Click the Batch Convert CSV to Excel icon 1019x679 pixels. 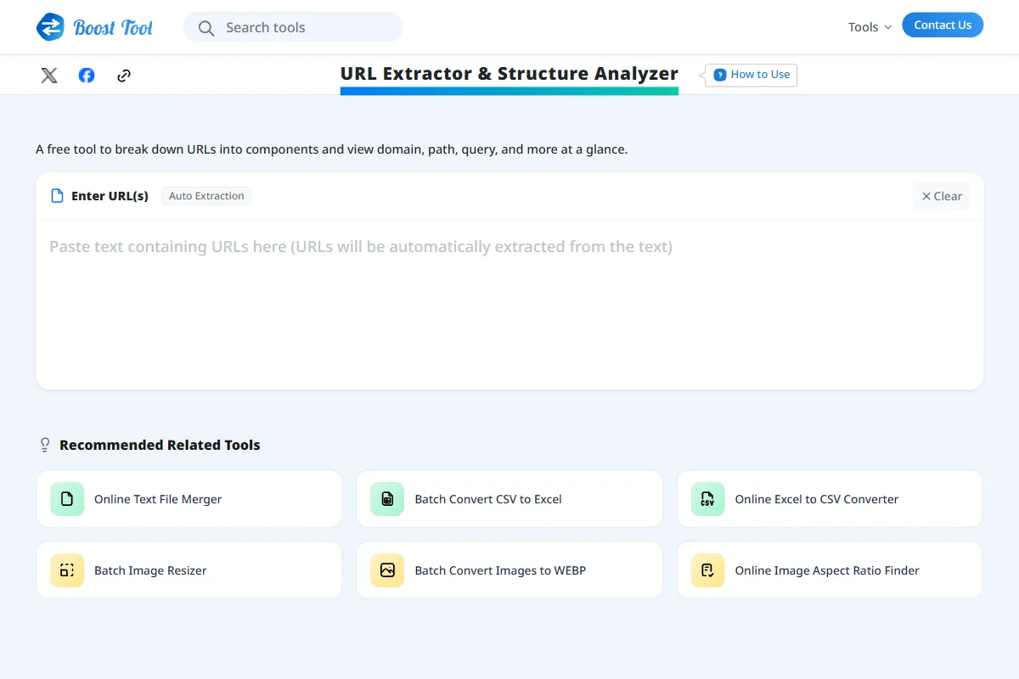coord(387,499)
